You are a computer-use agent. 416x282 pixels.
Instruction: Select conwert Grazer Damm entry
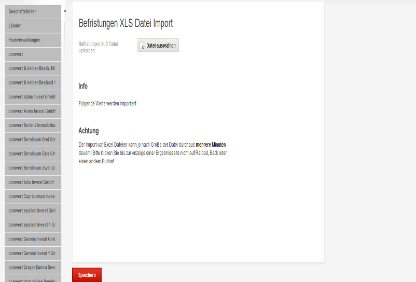point(33,267)
